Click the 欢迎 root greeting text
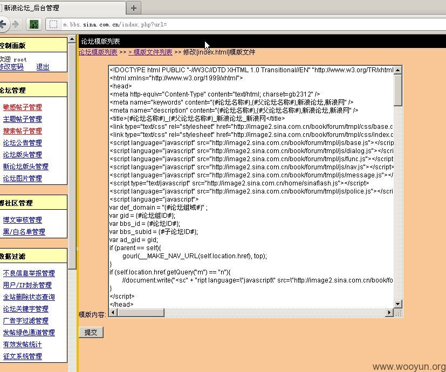The height and width of the screenshot is (372, 446). [x=13, y=59]
